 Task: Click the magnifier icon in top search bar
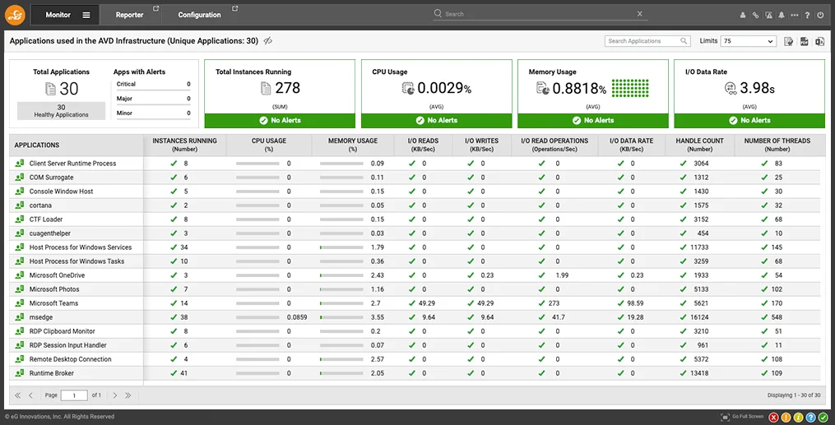click(x=438, y=13)
